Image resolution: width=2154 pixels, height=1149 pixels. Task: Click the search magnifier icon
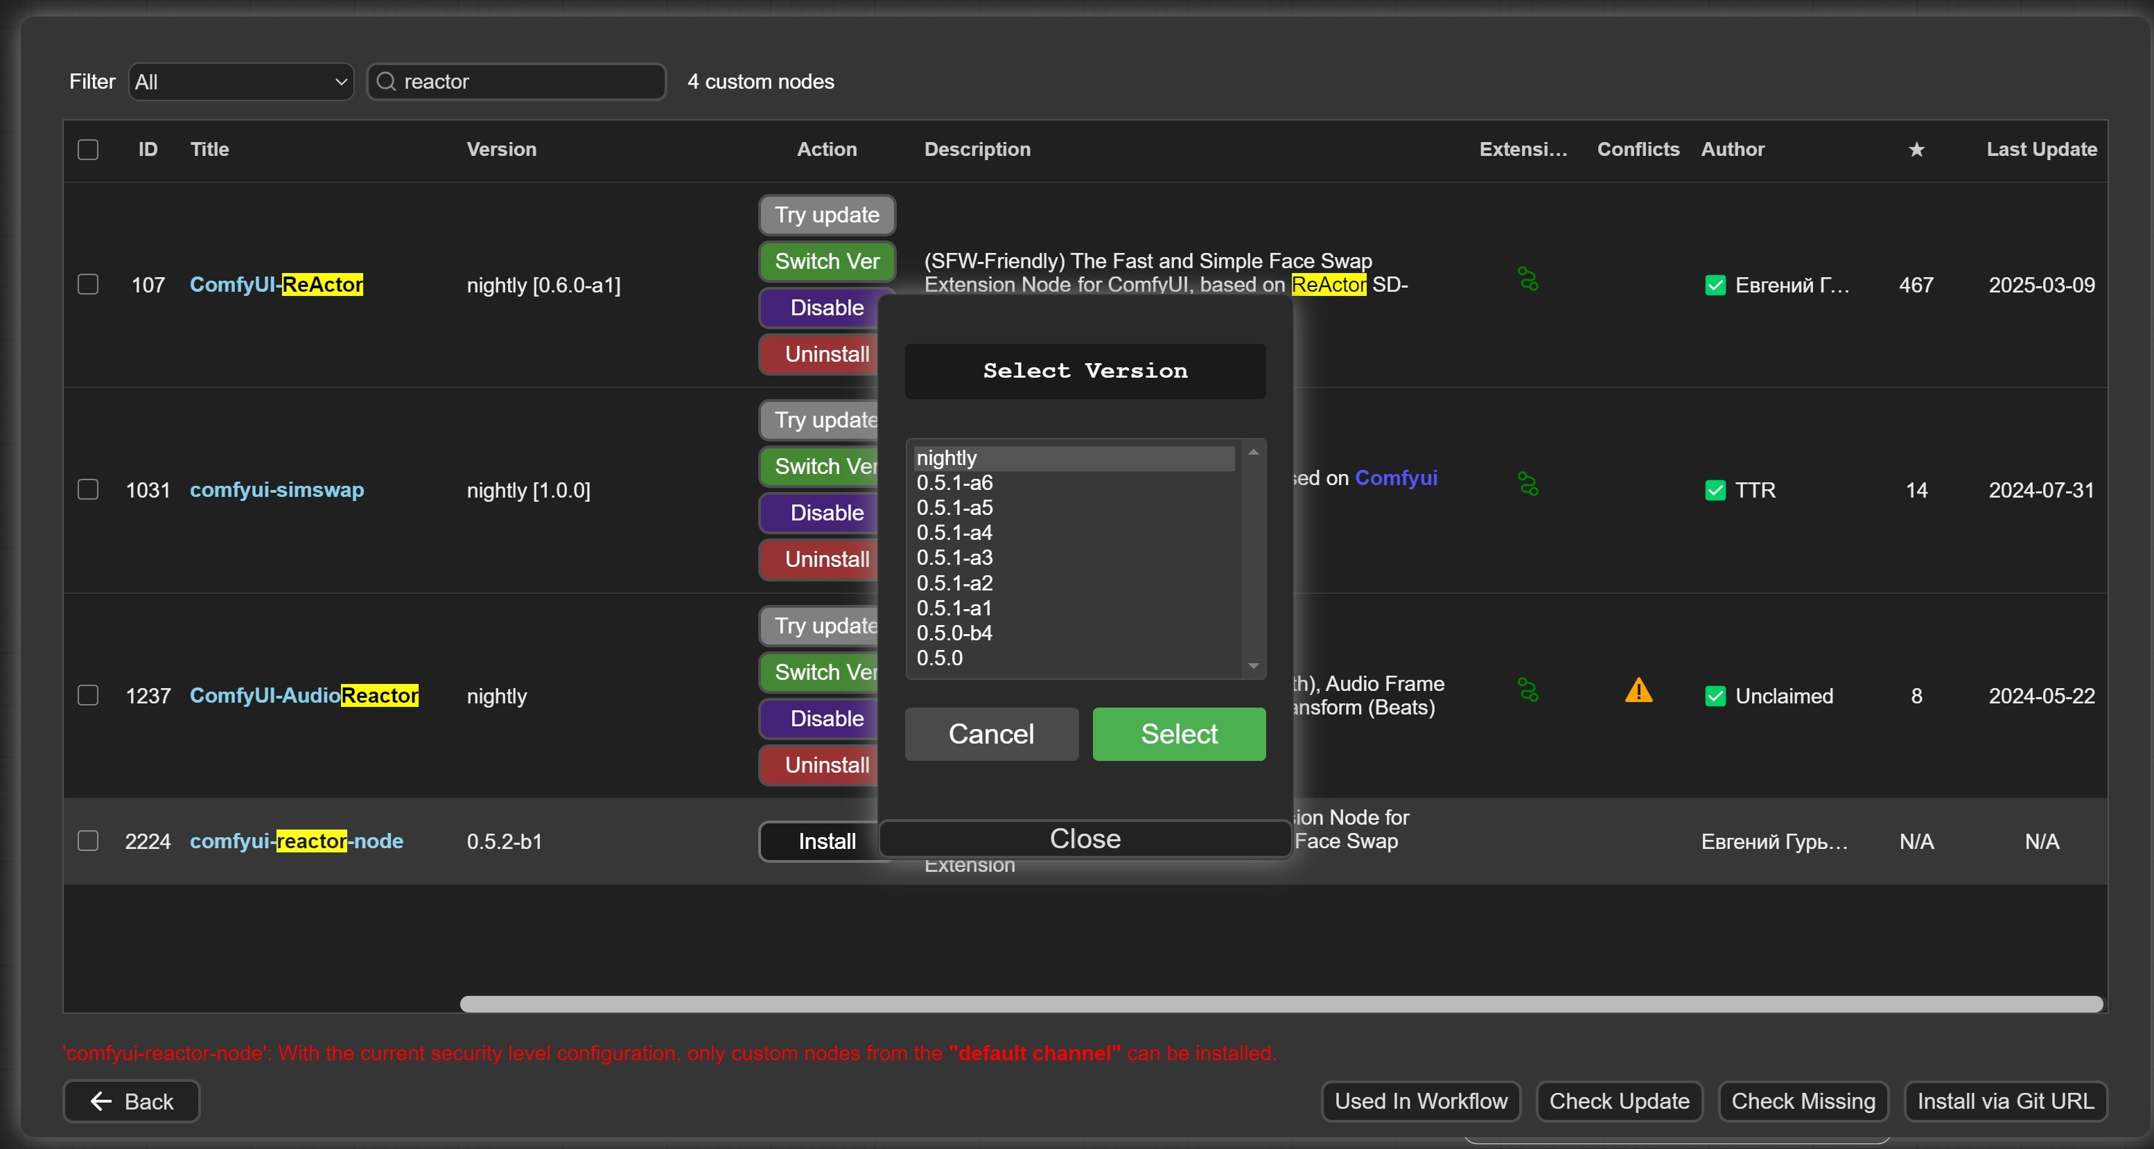pos(385,81)
